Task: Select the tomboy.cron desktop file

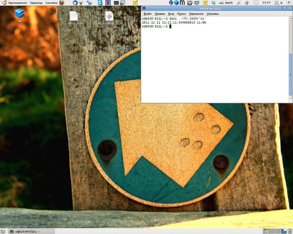Action: coord(74,18)
